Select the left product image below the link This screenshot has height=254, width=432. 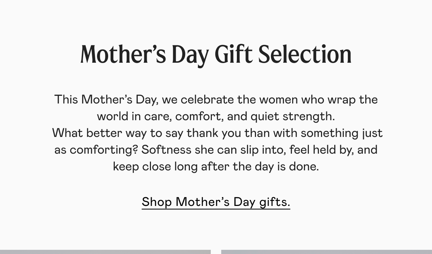105,252
